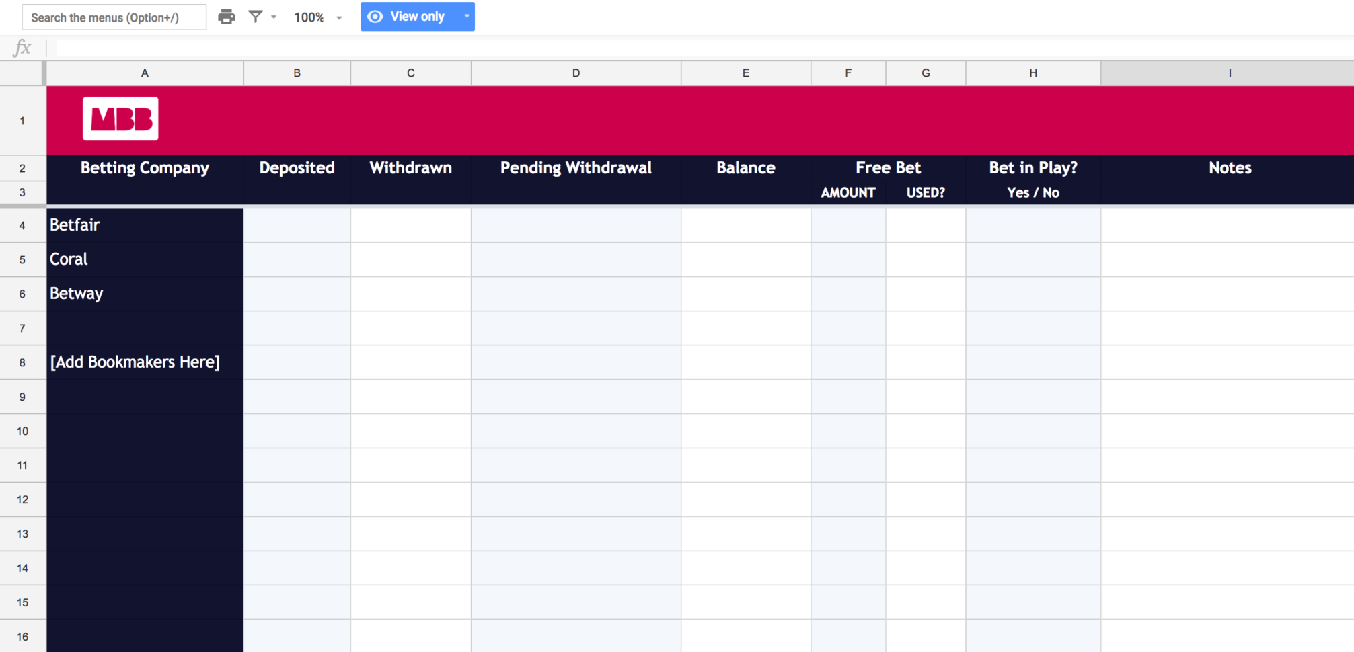The height and width of the screenshot is (652, 1354).
Task: Select the printer icon next to search field
Action: [x=226, y=17]
